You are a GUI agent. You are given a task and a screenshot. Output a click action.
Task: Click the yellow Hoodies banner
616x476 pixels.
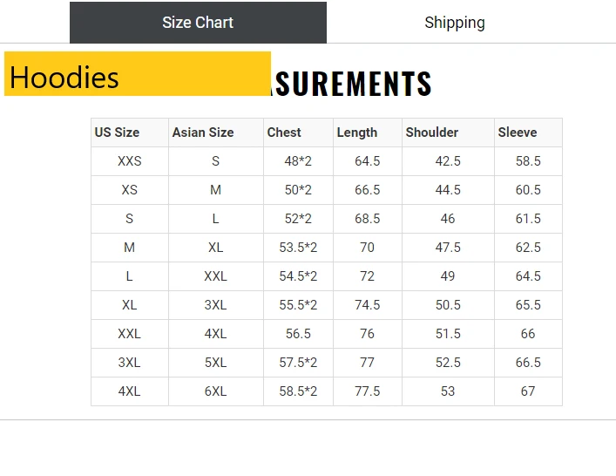click(138, 73)
